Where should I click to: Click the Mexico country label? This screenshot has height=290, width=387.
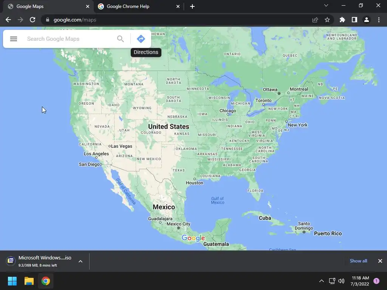[x=164, y=207]
